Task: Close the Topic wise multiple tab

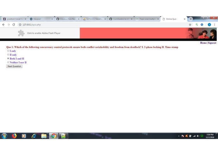Action: pyautogui.click(x=158, y=19)
